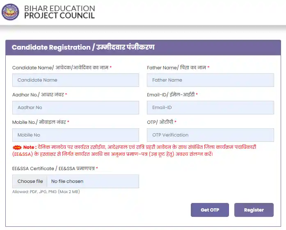The width and height of the screenshot is (286, 230).
Task: Click the red 'New' badge beside Note
Action: pos(17,147)
